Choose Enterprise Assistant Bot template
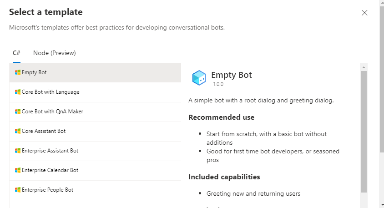This screenshot has height=208, width=384. [95, 151]
